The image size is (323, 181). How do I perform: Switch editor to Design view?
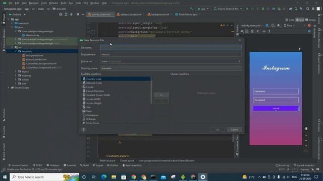coord(310,20)
